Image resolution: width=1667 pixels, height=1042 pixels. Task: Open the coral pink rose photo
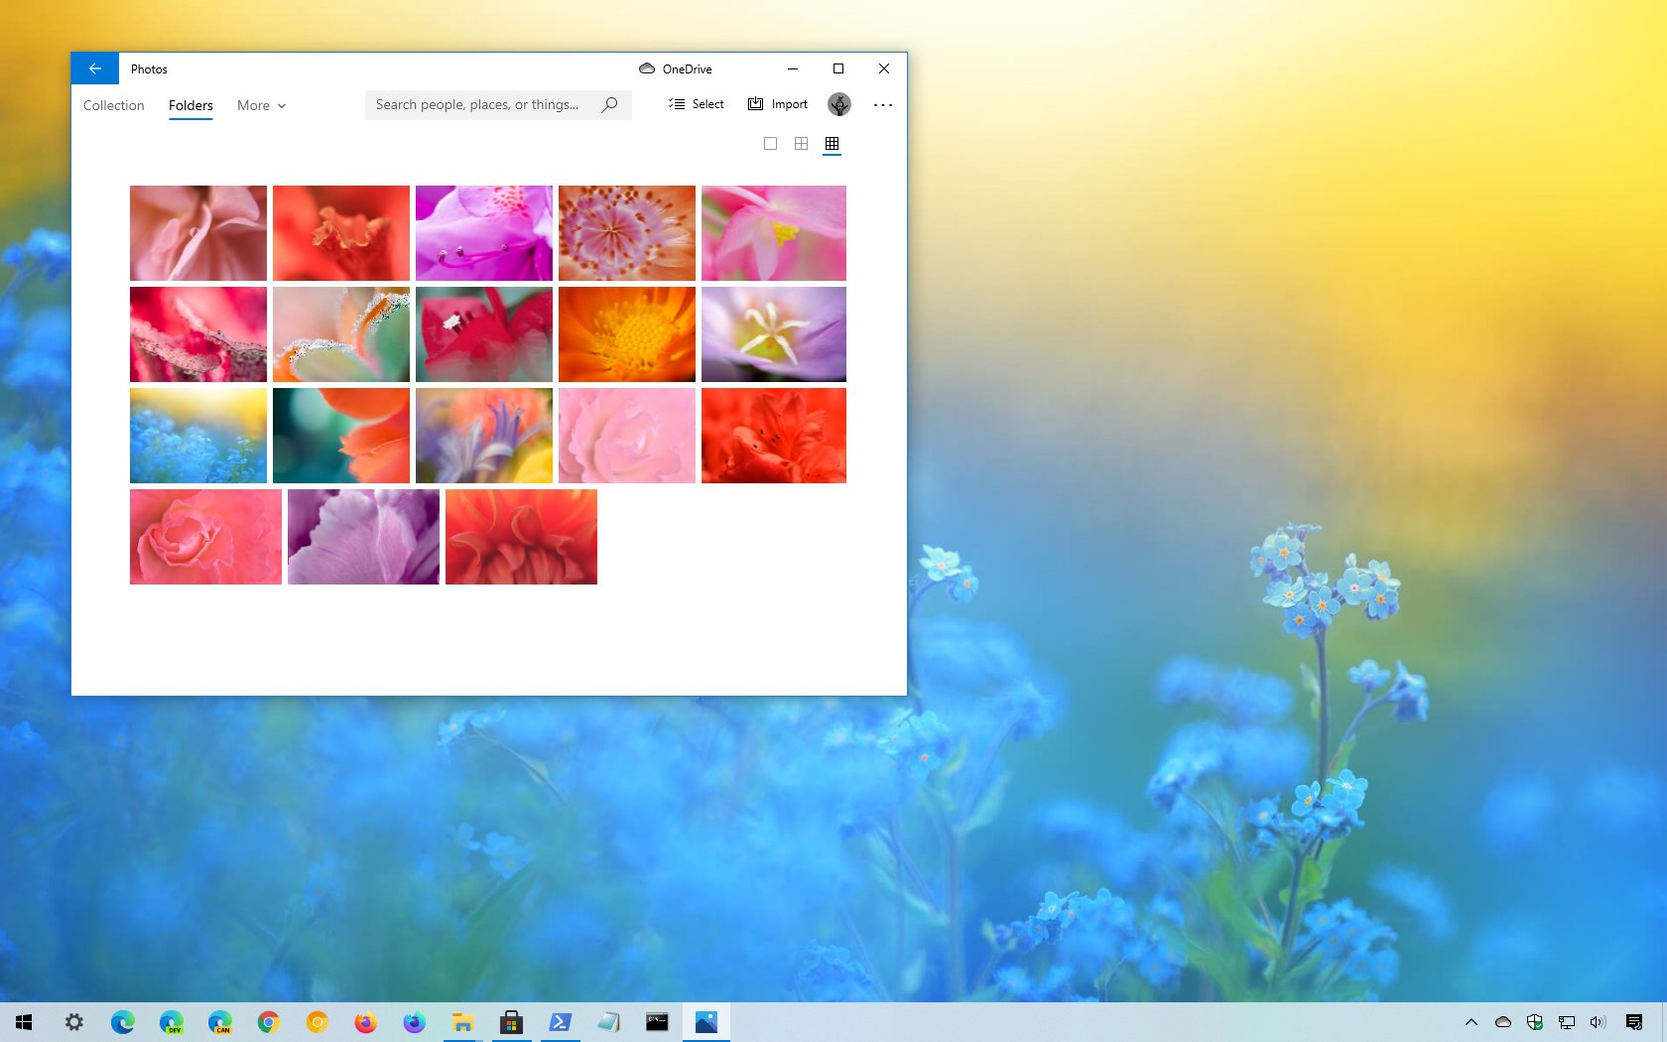tap(205, 537)
